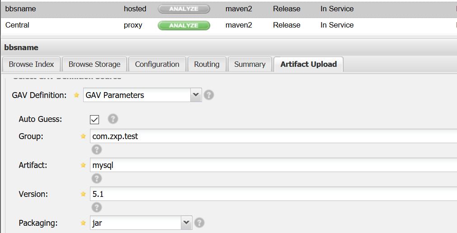Viewport: 457px width, 233px height.
Task: Uncheck the Auto Guess checkbox
Action: (95, 120)
